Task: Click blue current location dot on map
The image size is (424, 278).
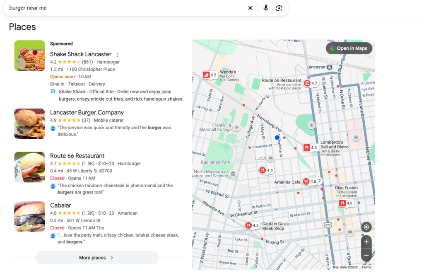Action: (277, 138)
